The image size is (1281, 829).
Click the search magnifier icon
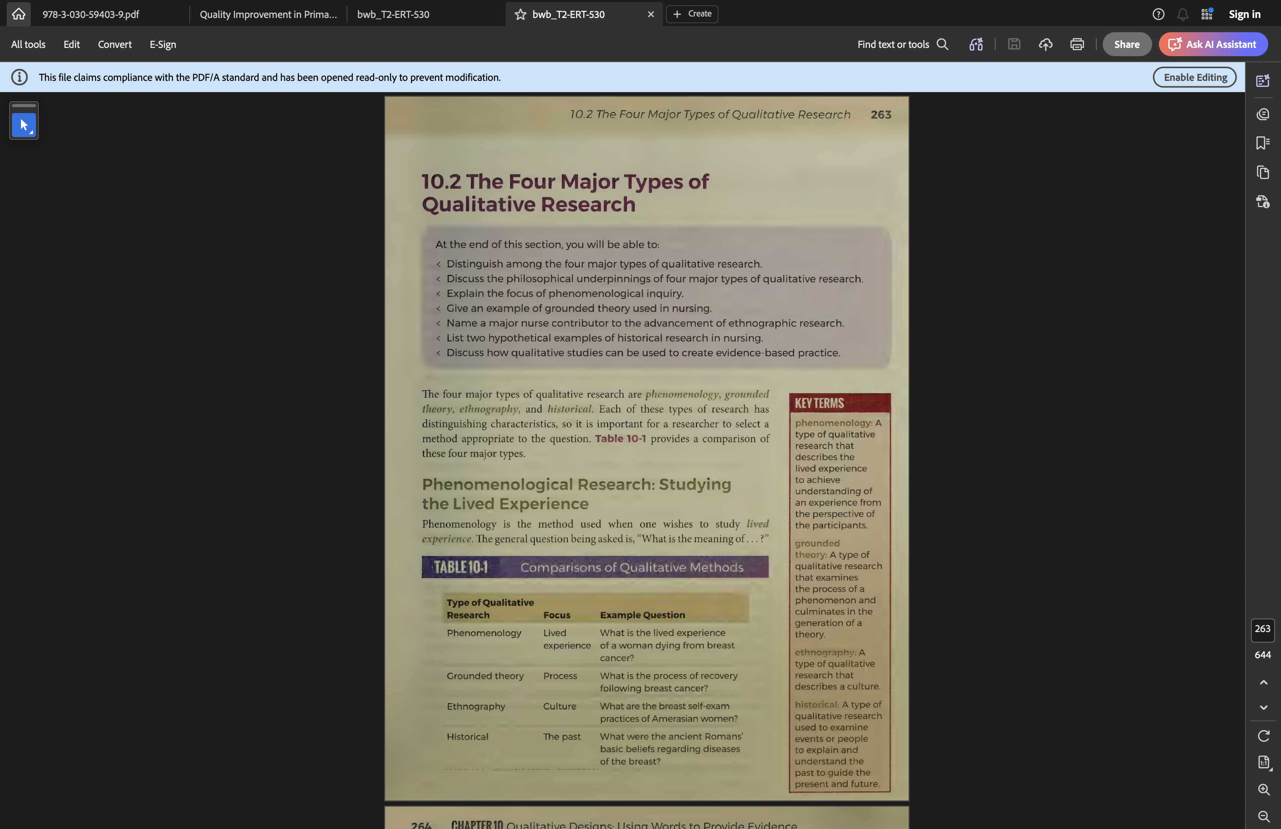pos(942,44)
